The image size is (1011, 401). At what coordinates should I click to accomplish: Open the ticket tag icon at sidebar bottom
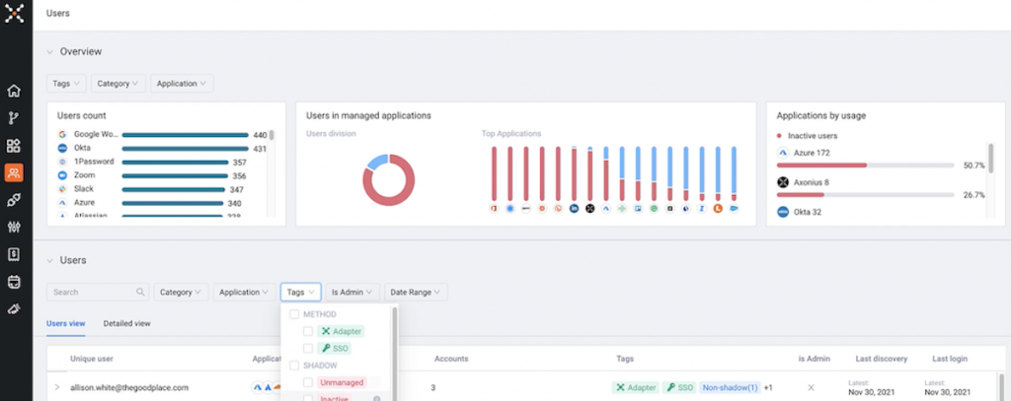(14, 309)
